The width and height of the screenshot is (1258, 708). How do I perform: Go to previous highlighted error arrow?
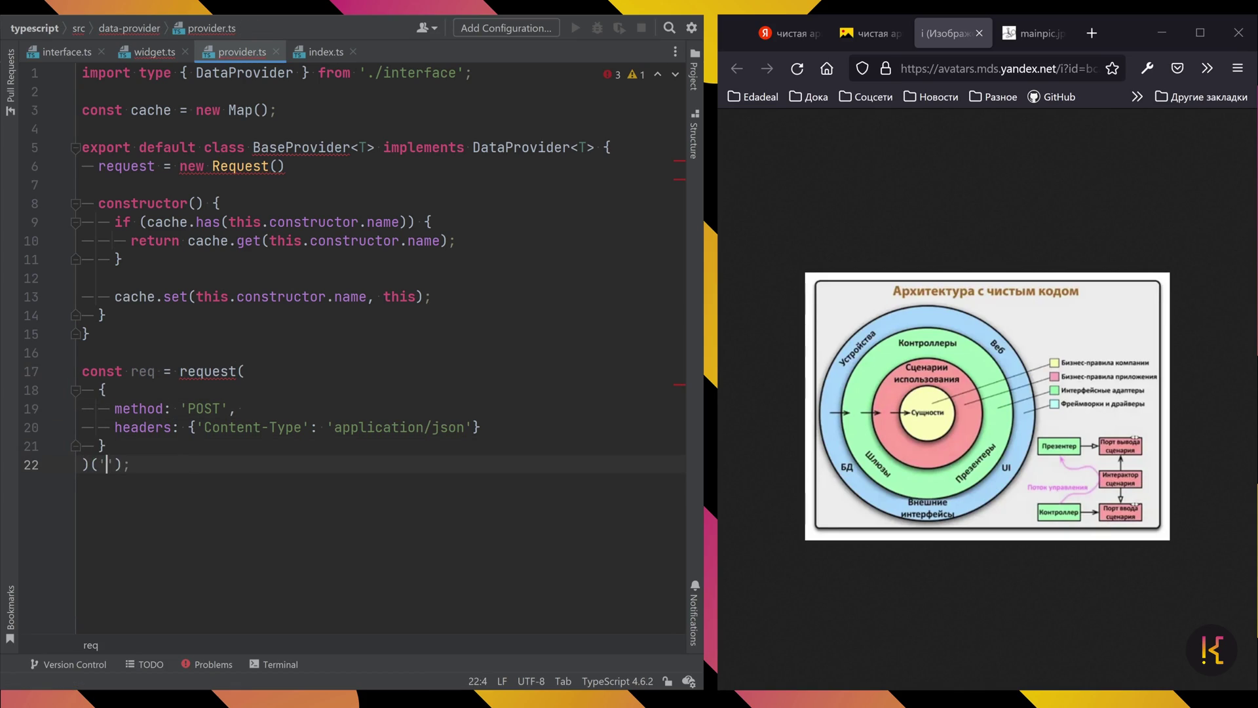tap(657, 75)
